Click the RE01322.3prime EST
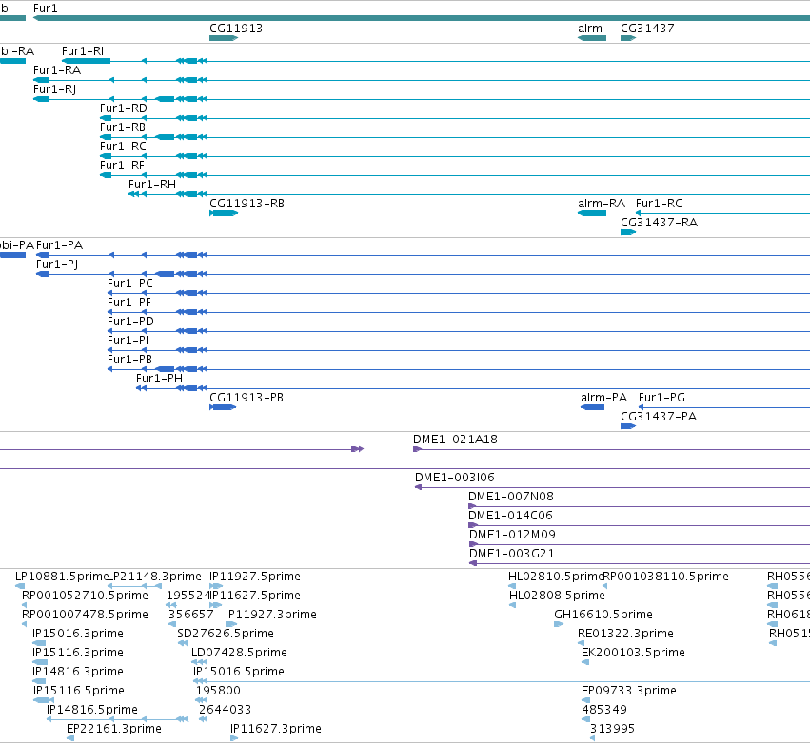Screen dimensions: 810x743 coord(582,643)
